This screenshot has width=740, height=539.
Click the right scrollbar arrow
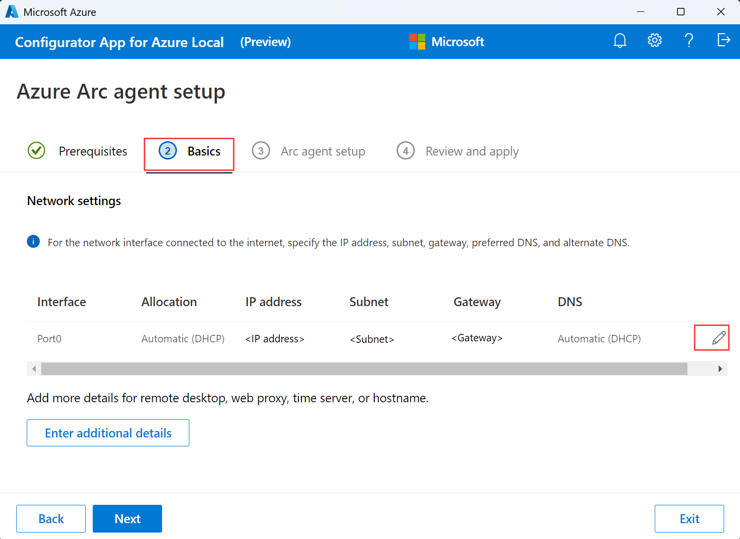coord(720,369)
